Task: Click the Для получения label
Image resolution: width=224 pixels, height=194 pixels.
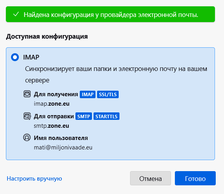Action: click(x=56, y=94)
